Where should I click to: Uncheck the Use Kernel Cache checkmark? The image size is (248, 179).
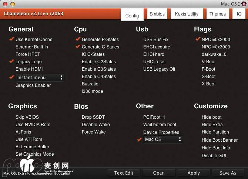[12, 39]
